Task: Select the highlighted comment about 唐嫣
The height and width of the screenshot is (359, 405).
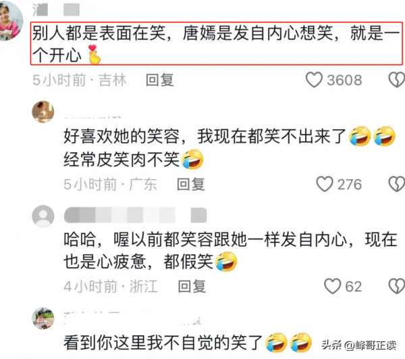Action: click(217, 43)
